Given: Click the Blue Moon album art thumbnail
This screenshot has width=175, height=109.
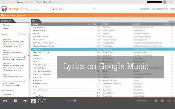Looking at the screenshot, I should 33,101.
